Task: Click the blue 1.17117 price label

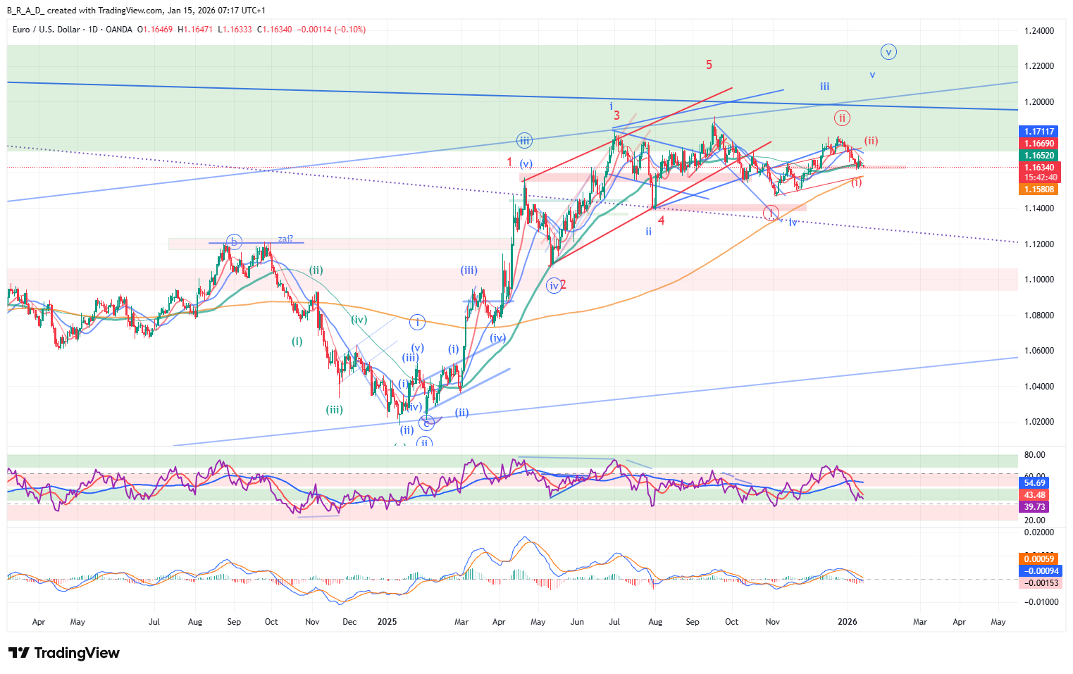Action: pyautogui.click(x=1039, y=132)
